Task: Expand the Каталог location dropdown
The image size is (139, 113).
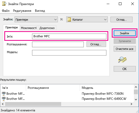Action: pyautogui.click(x=87, y=19)
